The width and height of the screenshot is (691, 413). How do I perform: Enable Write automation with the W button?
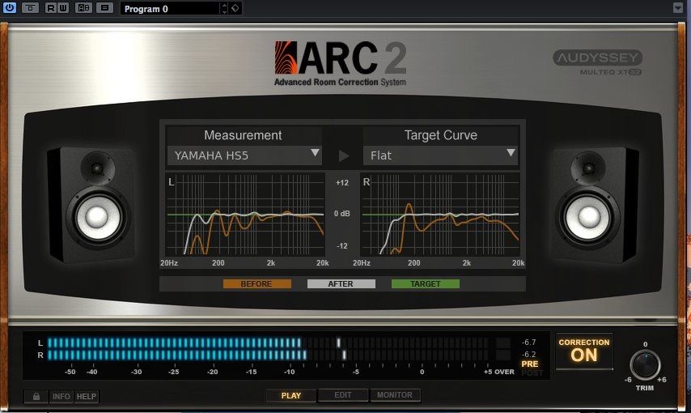(x=63, y=7)
